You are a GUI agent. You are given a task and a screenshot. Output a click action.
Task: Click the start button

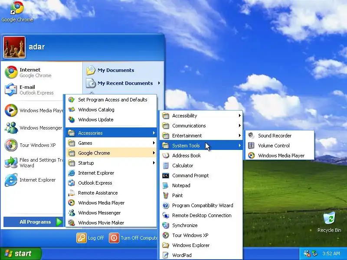click(x=20, y=253)
